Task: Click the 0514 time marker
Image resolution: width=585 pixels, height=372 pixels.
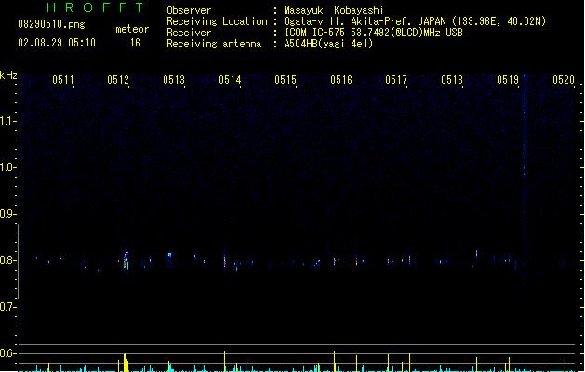Action: (230, 80)
